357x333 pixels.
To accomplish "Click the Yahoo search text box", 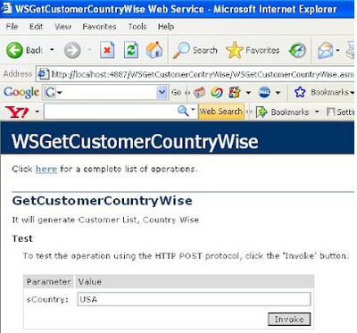I will click(111, 112).
